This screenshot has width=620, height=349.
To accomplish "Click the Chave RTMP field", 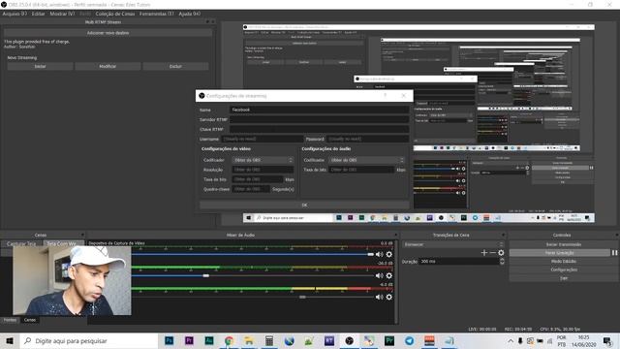I will coord(319,129).
